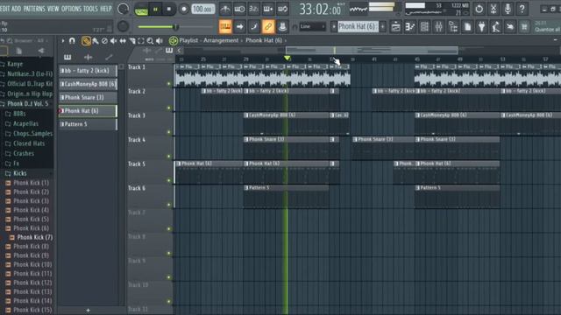Open the Browser/plugin picker toolbar button
The height and width of the screenshot is (315, 561).
(x=453, y=27)
